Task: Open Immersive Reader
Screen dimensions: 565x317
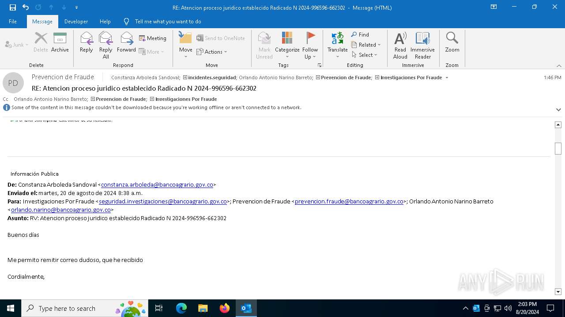Action: (423, 45)
